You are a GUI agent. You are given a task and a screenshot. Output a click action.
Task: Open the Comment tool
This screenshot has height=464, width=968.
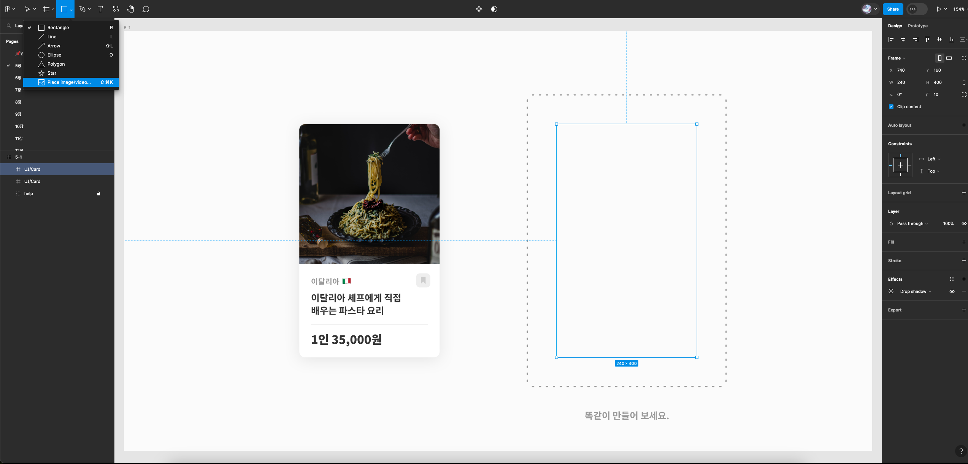click(146, 9)
